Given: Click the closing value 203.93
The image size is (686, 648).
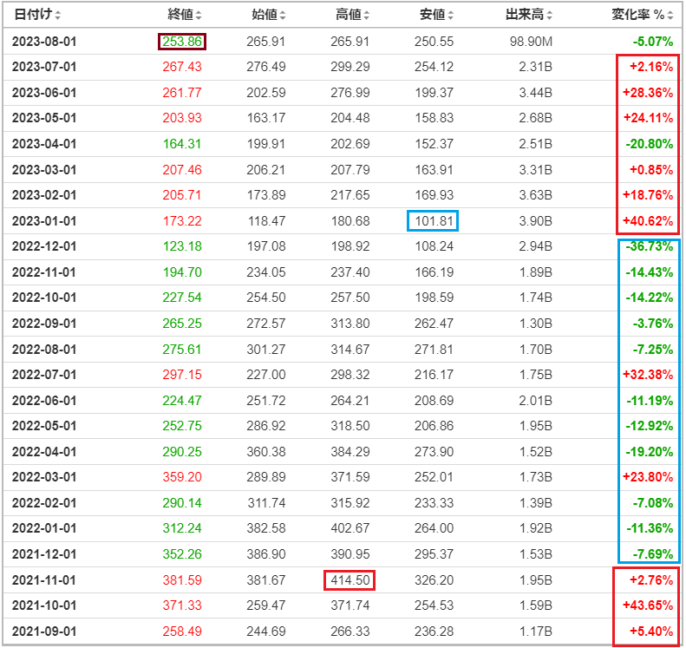Looking at the screenshot, I should coord(182,118).
